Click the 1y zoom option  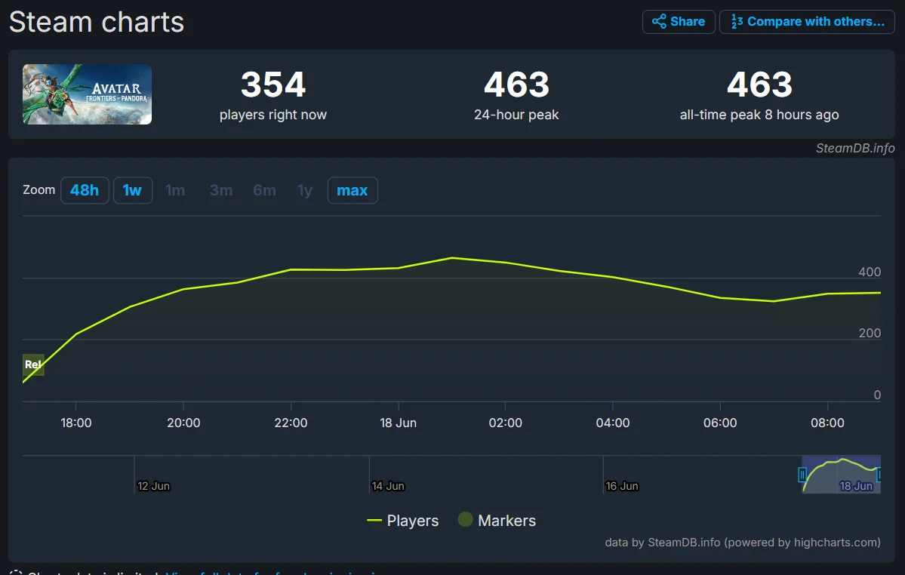pyautogui.click(x=305, y=190)
